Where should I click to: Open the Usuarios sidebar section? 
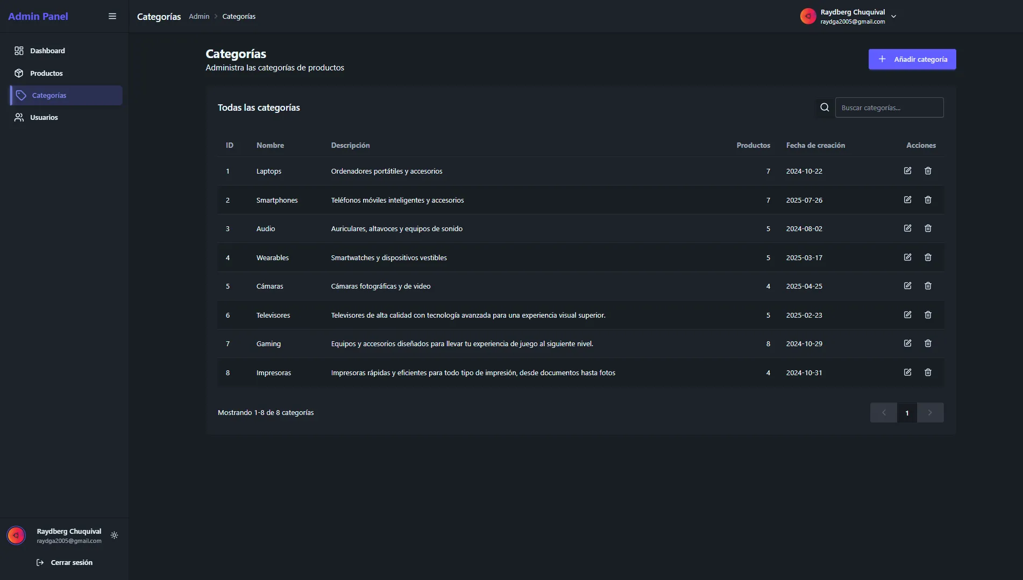coord(44,117)
